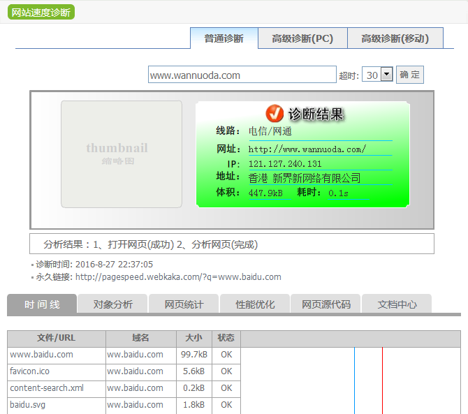The image size is (468, 414).
Task: Click the diagnosis time 2016-8-27 22:37:05
Action: click(x=114, y=265)
